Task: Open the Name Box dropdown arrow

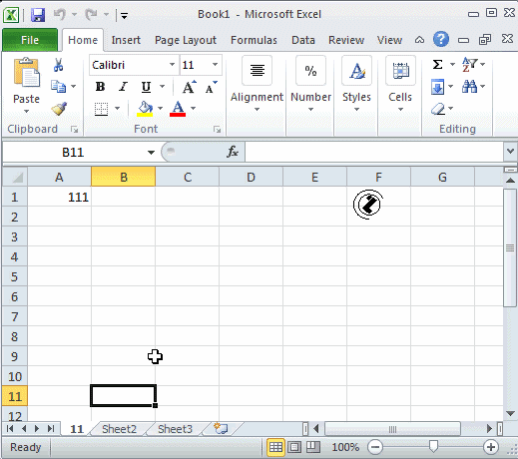Action: (151, 153)
